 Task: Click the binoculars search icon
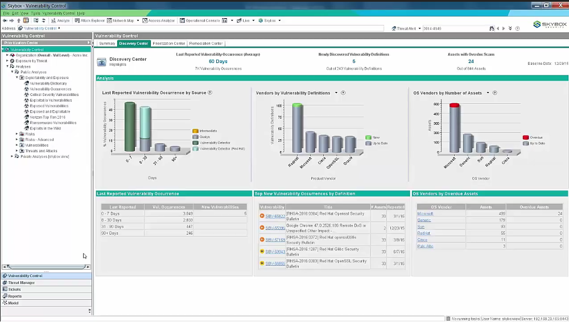(x=492, y=28)
